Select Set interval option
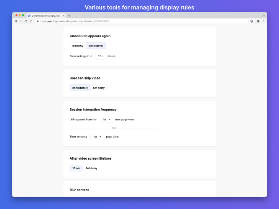The height and width of the screenshot is (209, 279). [x=96, y=46]
